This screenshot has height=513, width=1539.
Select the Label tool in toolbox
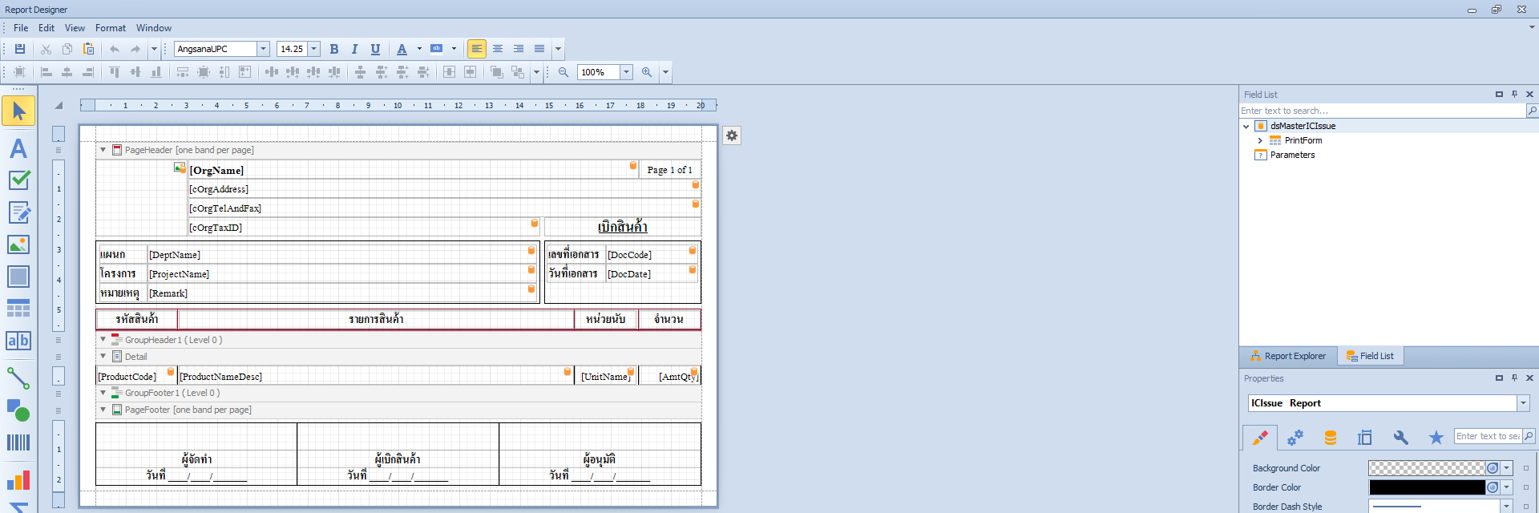(18, 148)
